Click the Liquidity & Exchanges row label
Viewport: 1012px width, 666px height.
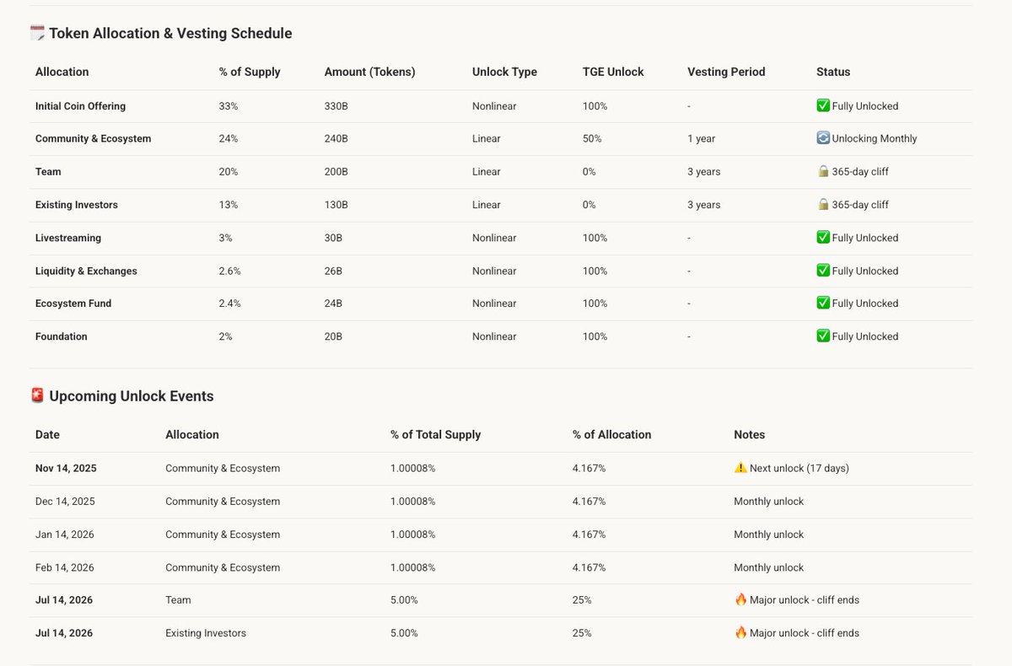pyautogui.click(x=86, y=271)
